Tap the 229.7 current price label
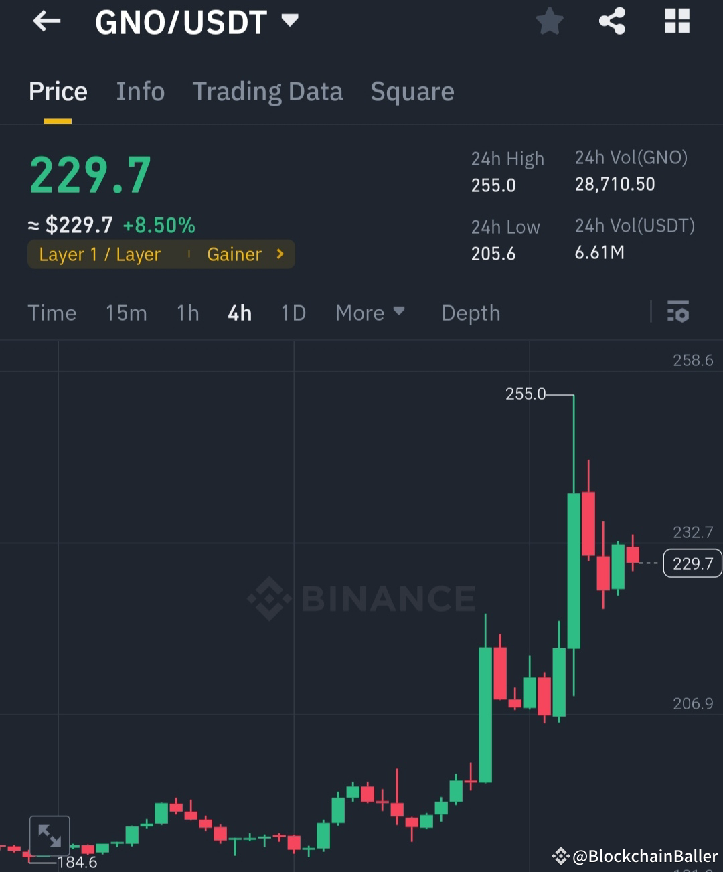The image size is (723, 872). 692,563
